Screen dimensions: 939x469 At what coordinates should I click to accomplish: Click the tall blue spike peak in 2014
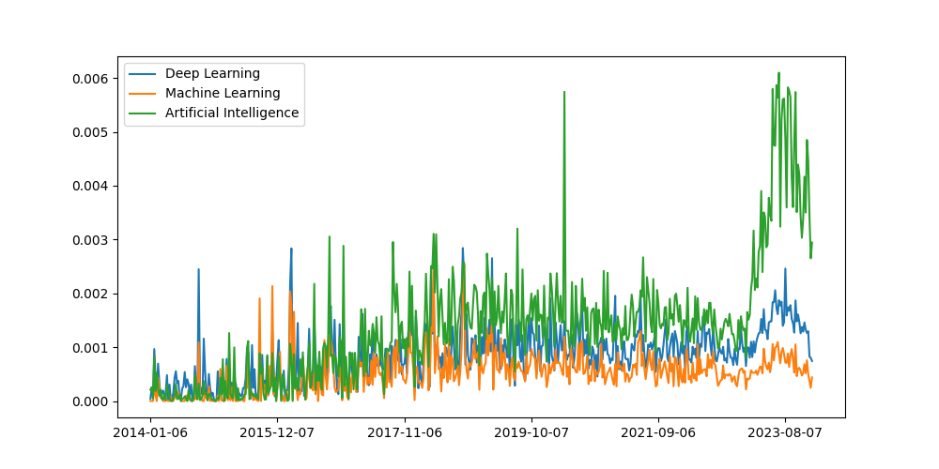click(198, 269)
